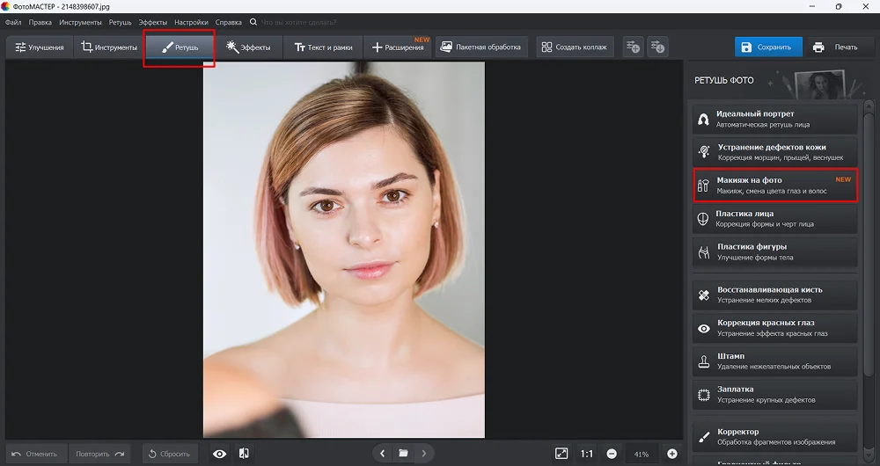Open the Правка menu
The width and height of the screenshot is (880, 466).
point(40,23)
